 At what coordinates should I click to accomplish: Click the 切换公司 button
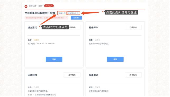pyautogui.click(x=62, y=13)
